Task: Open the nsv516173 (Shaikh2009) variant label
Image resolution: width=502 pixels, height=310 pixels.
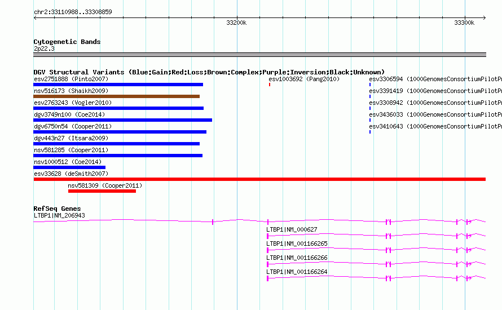Action: pos(71,91)
